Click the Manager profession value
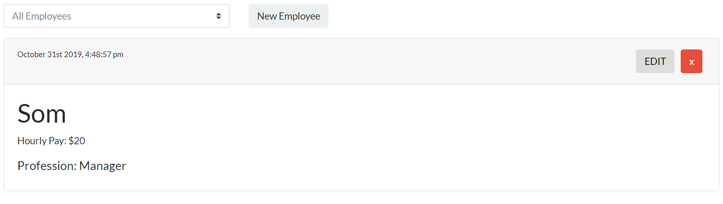 103,166
